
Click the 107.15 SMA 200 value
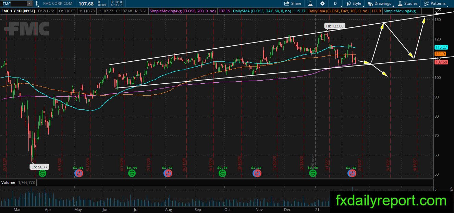224,11
